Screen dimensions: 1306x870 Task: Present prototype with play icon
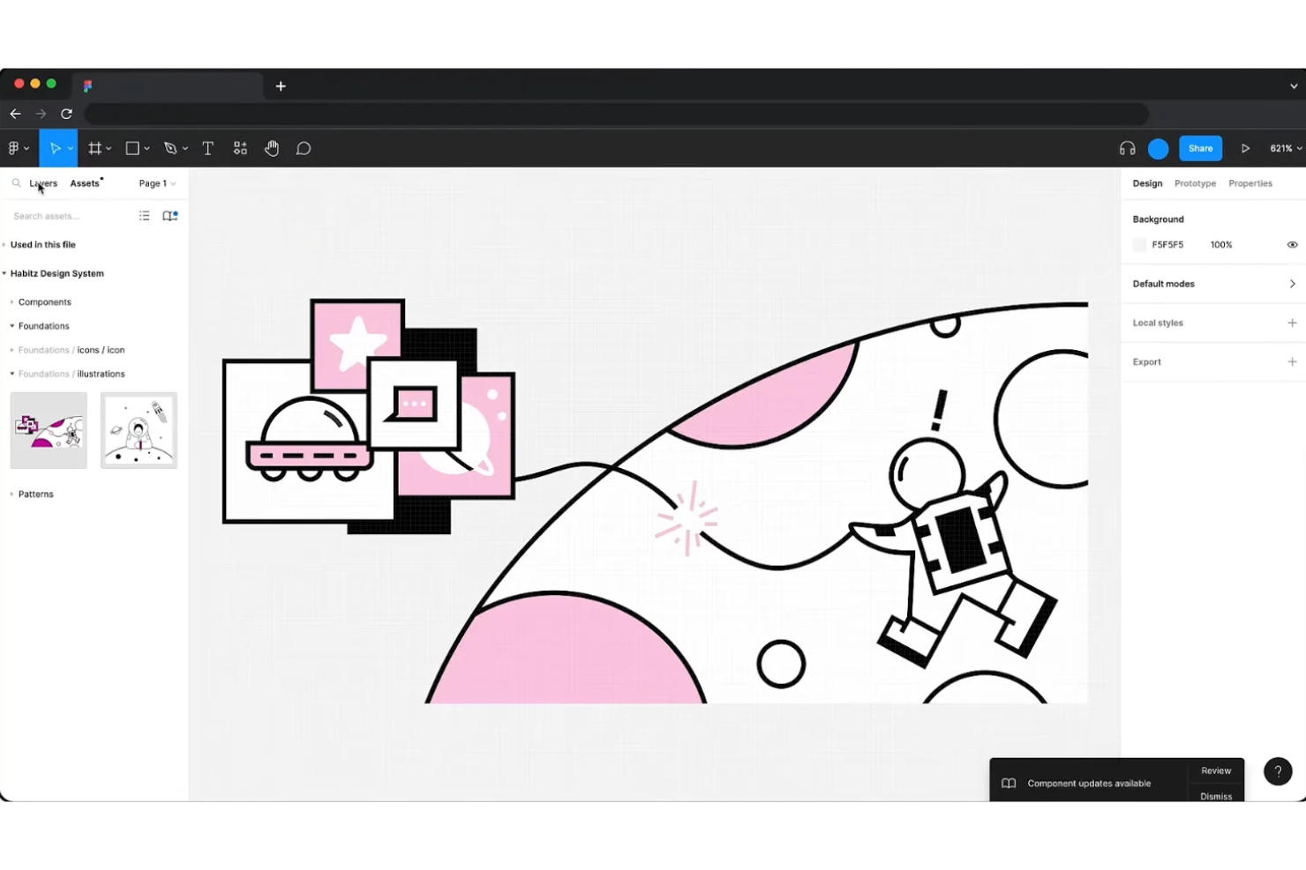click(x=1245, y=148)
